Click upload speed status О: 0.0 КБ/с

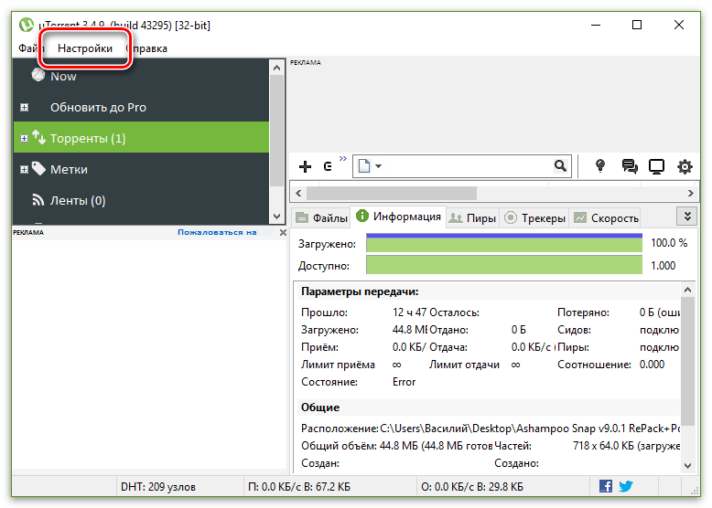coord(472,487)
